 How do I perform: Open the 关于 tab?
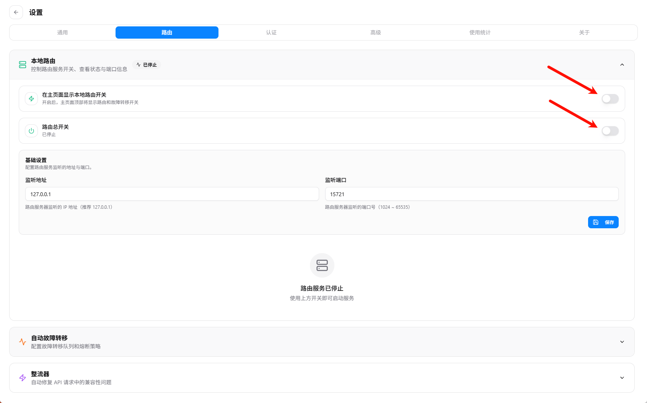pos(584,32)
